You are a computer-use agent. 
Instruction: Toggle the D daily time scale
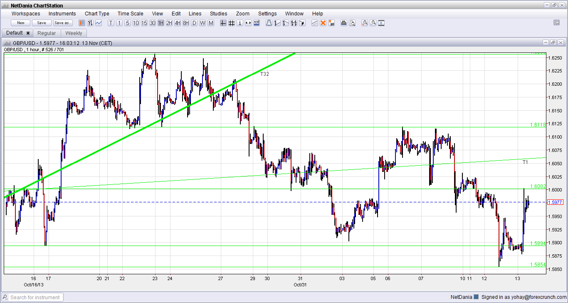click(194, 23)
